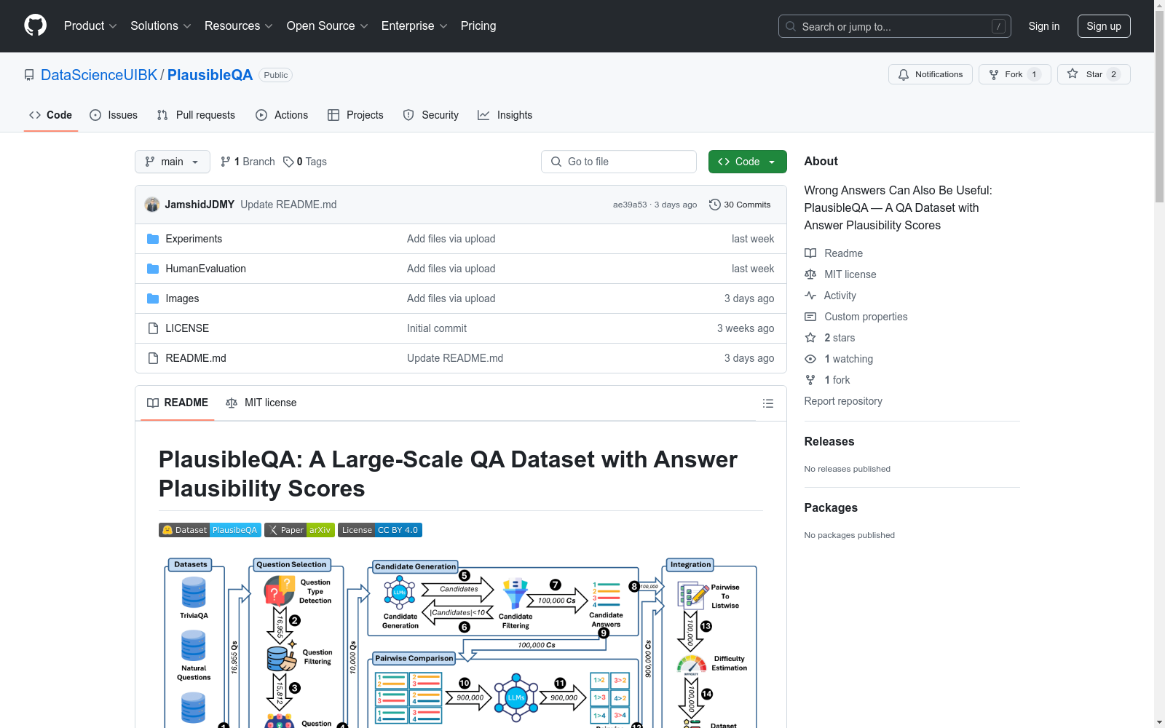1165x728 pixels.
Task: Open the JamshidJDMY author link
Action: click(x=200, y=205)
